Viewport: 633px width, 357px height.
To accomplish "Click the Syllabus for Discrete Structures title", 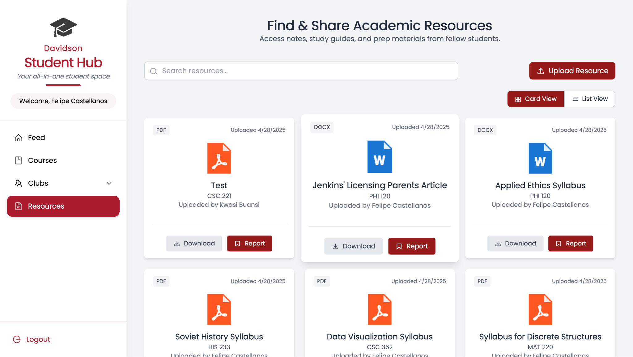I will [540, 337].
